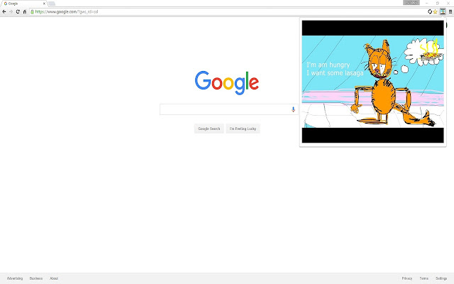This screenshot has height=284, width=454.
Task: Click the browser back arrow
Action: [x=4, y=11]
